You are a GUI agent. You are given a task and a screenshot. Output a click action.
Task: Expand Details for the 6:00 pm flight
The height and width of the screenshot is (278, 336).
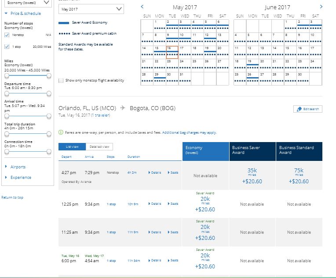155,260
